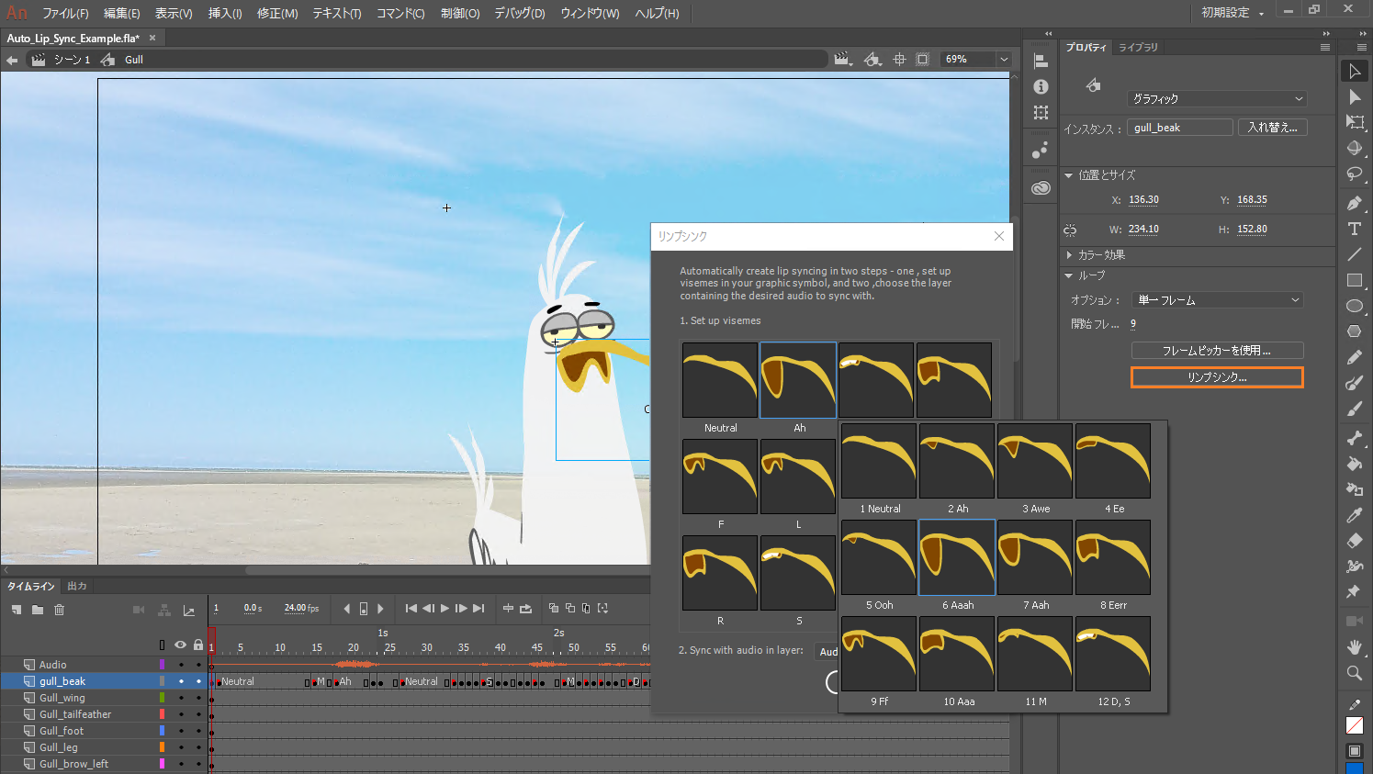Select the Lasso tool
This screenshot has width=1373, height=774.
click(1354, 174)
